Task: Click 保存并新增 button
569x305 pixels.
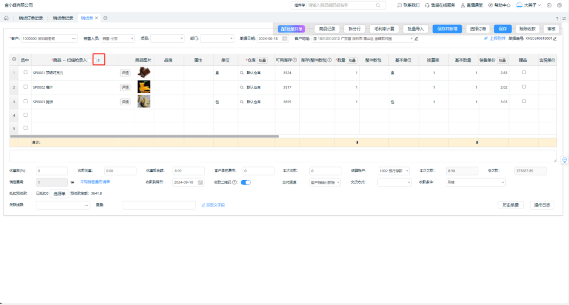Action: point(447,29)
